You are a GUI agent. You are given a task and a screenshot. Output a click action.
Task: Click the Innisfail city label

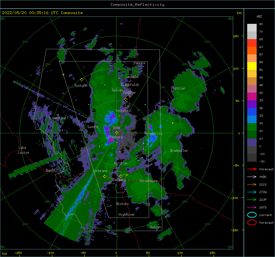(123, 111)
